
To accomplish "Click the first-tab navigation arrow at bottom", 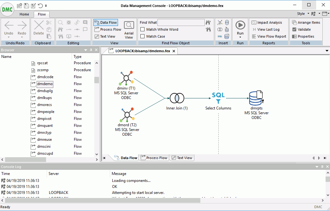I will [x=104, y=158].
